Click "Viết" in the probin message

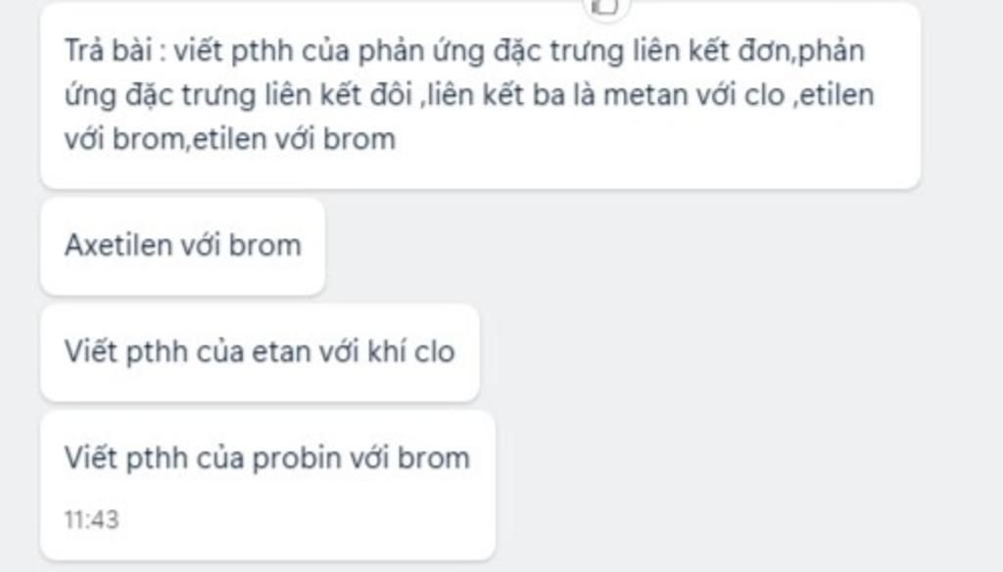[x=90, y=458]
